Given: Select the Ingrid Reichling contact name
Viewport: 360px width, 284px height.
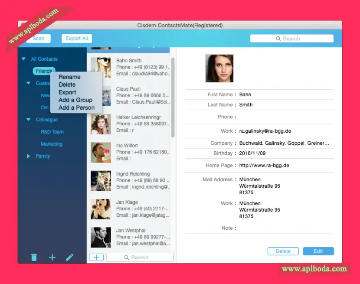Looking at the screenshot, I should point(133,174).
